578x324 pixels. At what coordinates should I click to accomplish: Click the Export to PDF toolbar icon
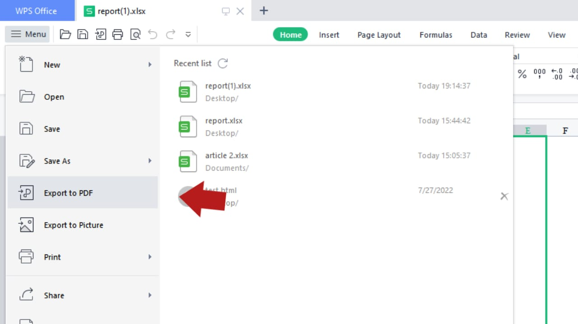[100, 34]
